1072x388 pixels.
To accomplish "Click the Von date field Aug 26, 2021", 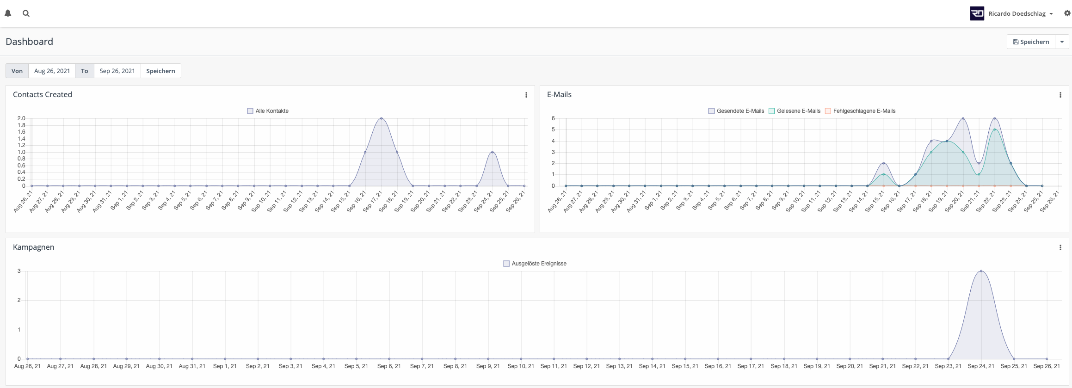I will click(52, 71).
